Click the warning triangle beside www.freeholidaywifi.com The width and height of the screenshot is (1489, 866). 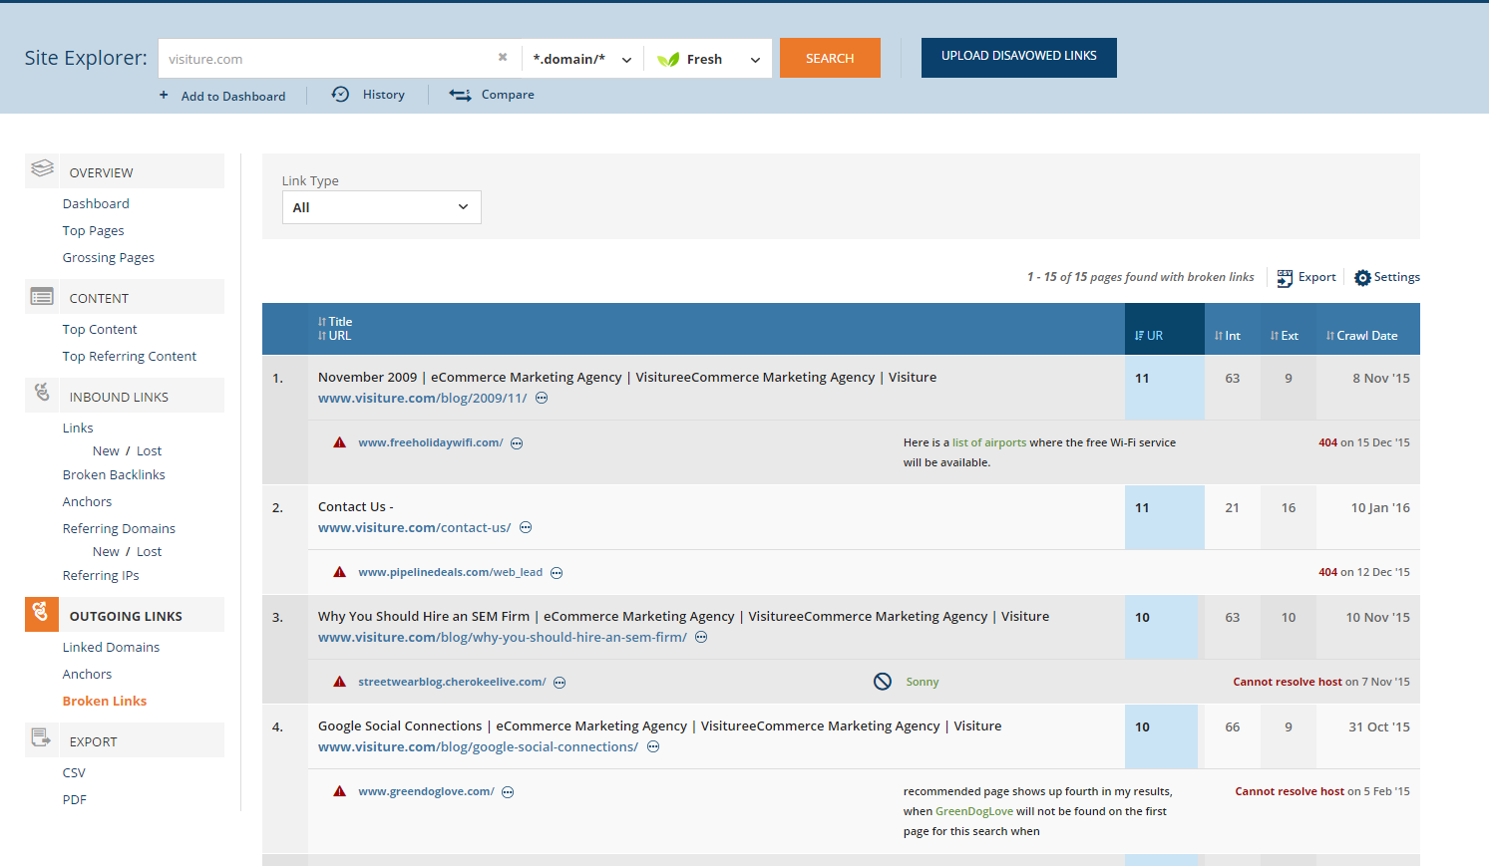(x=339, y=443)
